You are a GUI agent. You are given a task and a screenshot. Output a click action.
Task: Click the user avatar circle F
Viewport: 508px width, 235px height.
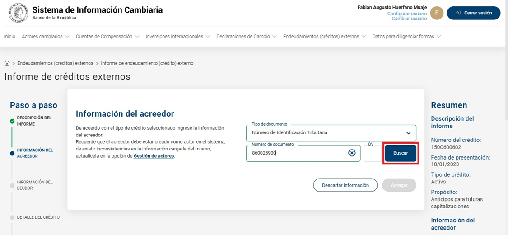point(436,13)
